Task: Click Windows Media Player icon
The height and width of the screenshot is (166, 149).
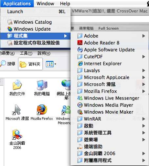Action: point(80,105)
